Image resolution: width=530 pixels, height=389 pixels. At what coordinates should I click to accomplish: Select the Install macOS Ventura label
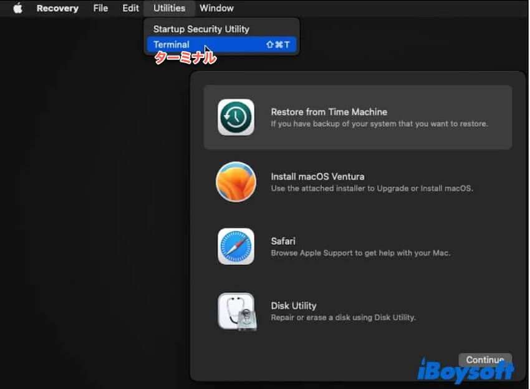click(x=317, y=177)
